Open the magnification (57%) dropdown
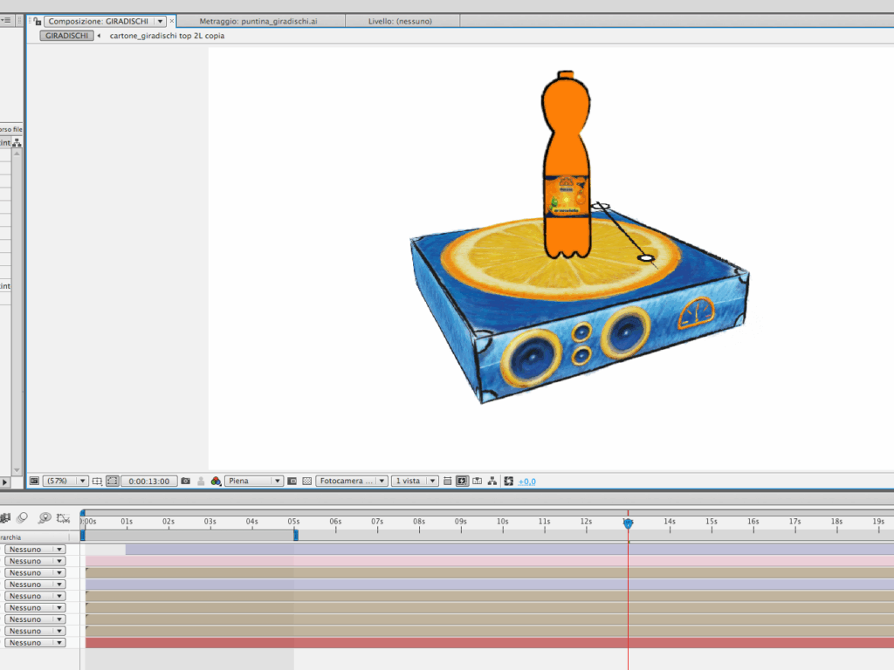Image resolution: width=894 pixels, height=670 pixels. pyautogui.click(x=65, y=481)
